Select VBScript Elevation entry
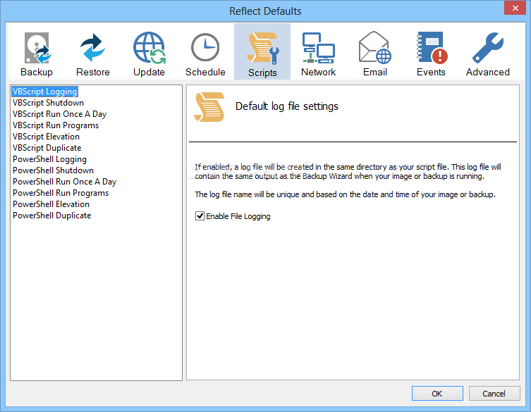This screenshot has width=531, height=412. tap(46, 137)
